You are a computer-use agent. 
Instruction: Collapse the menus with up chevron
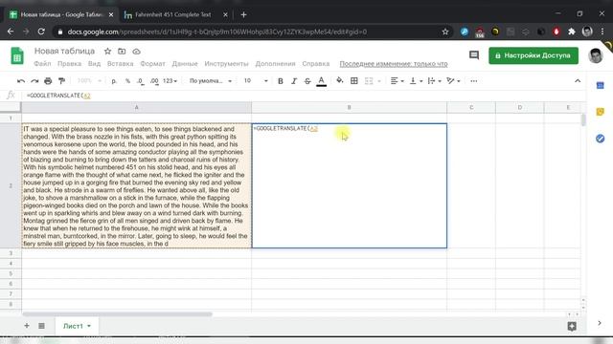pos(578,80)
